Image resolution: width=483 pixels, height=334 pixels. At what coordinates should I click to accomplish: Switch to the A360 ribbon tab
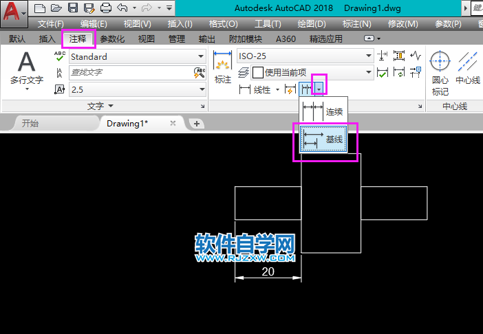click(286, 38)
